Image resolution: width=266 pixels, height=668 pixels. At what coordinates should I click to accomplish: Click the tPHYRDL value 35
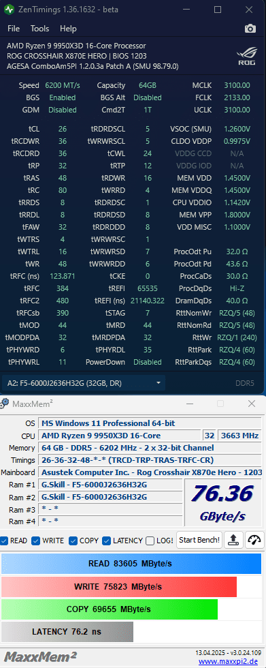click(148, 350)
